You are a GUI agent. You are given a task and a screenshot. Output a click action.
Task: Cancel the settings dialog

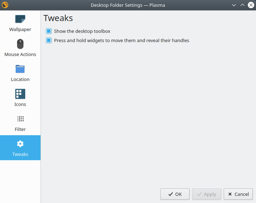click(x=238, y=194)
